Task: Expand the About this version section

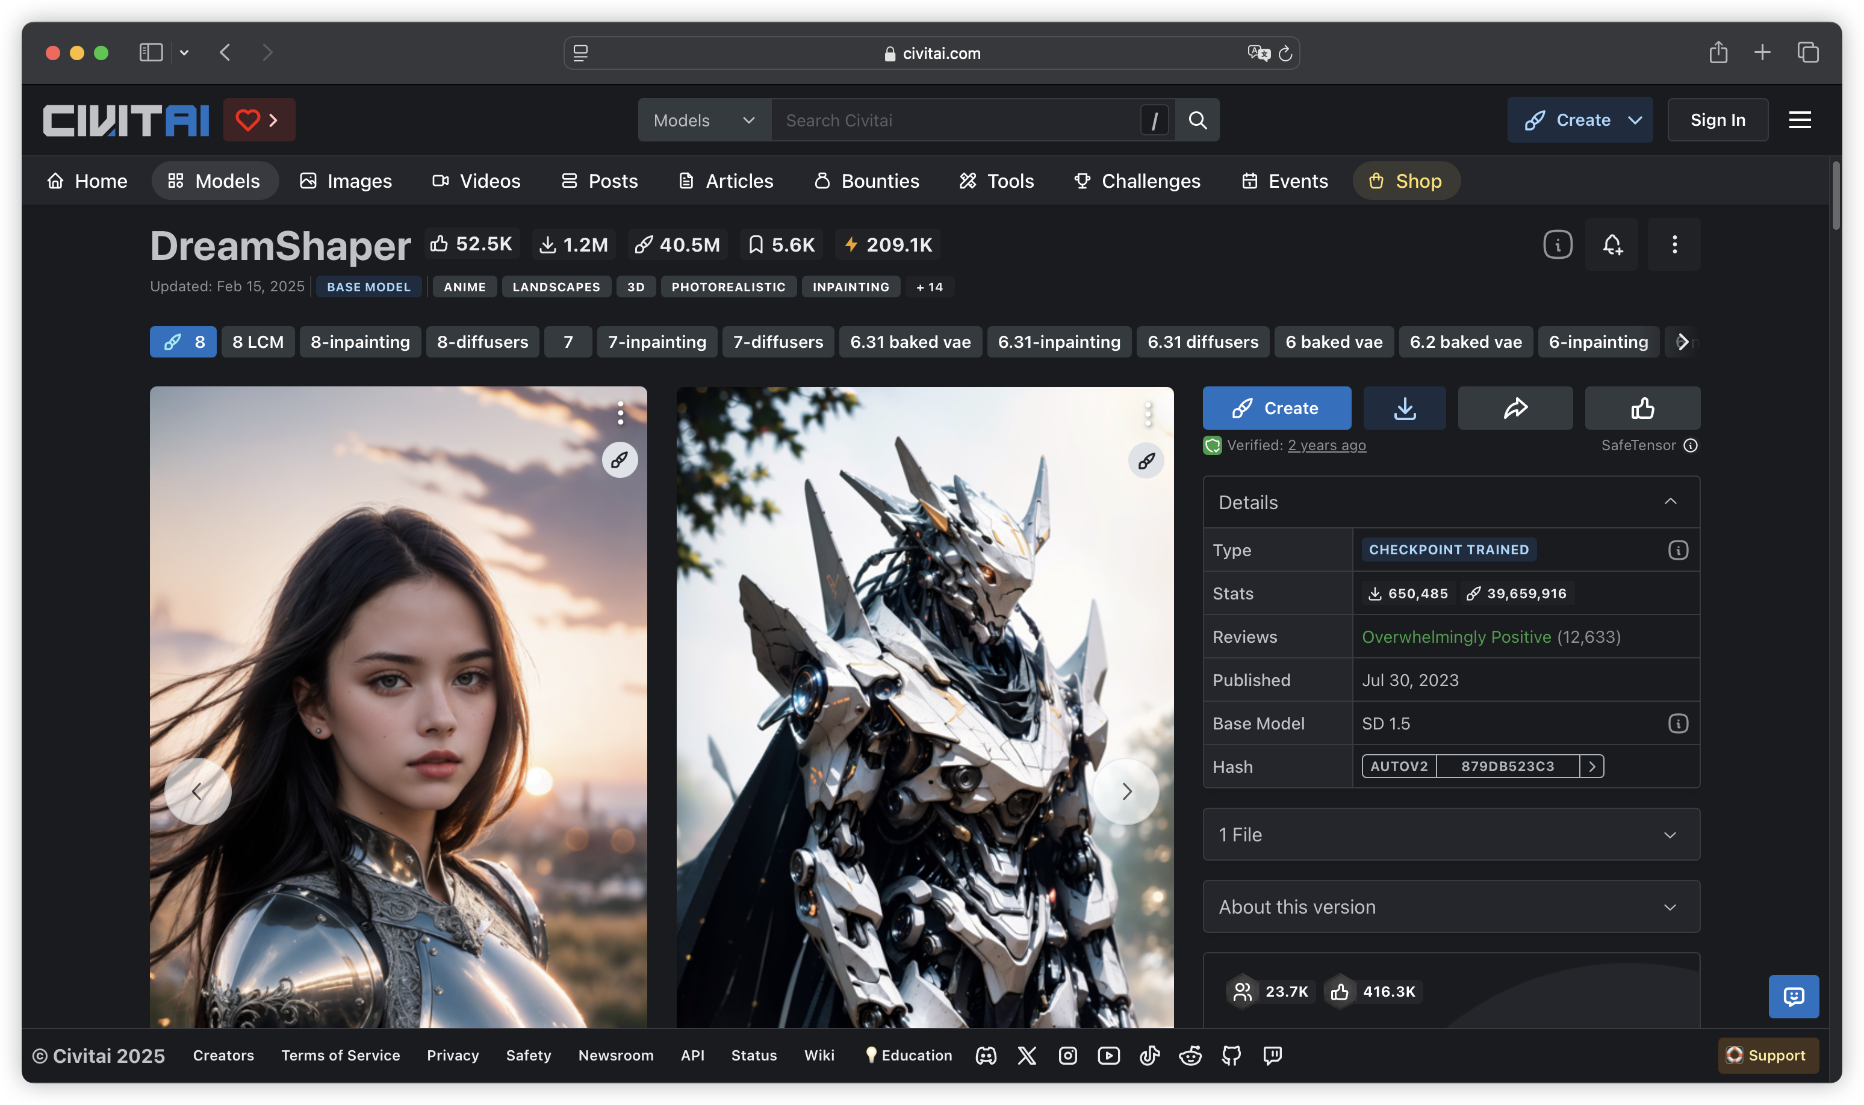Action: pyautogui.click(x=1451, y=907)
